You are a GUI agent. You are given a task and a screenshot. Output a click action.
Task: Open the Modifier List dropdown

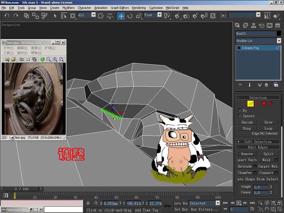pos(279,41)
